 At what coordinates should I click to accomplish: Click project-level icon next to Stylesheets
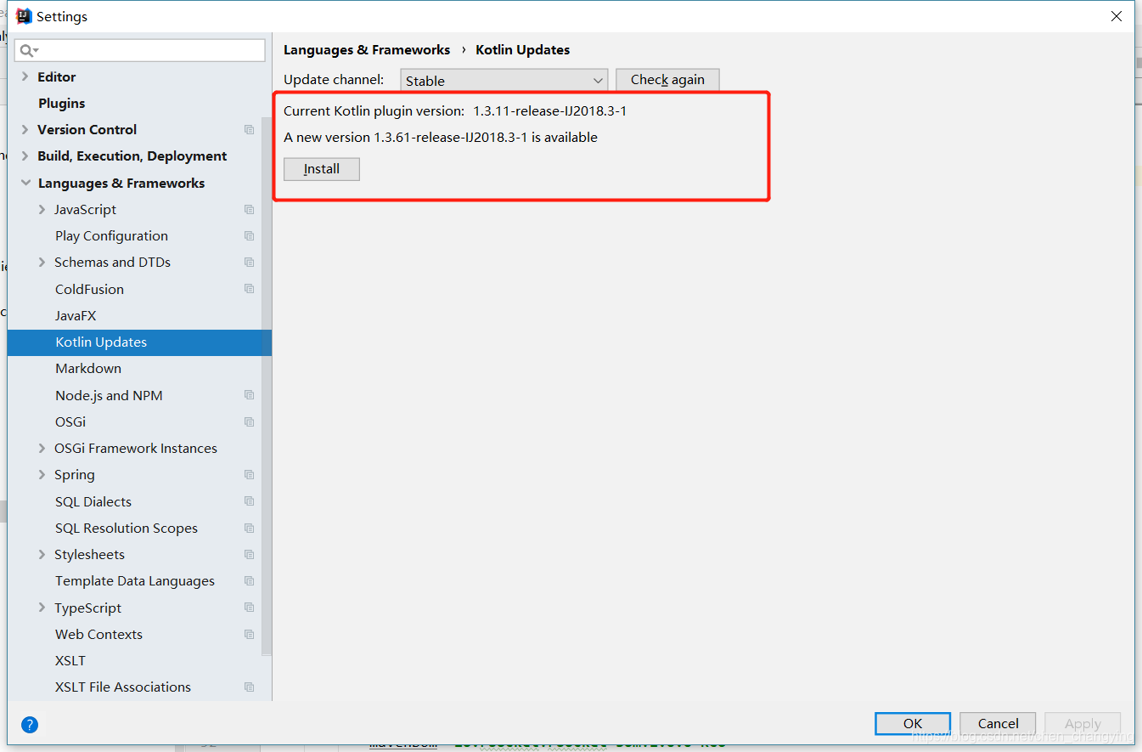coord(249,555)
